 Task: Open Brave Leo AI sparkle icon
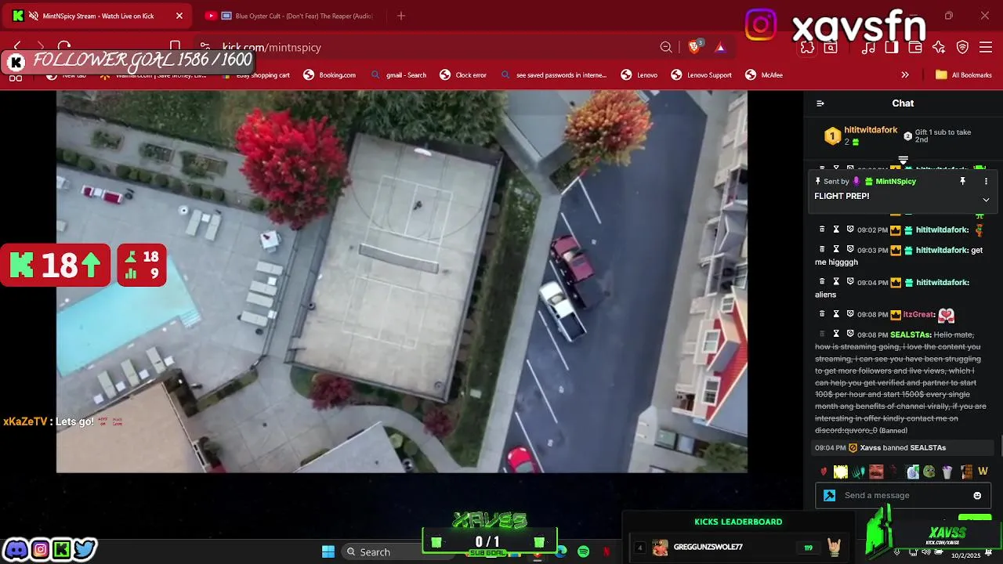click(x=939, y=47)
